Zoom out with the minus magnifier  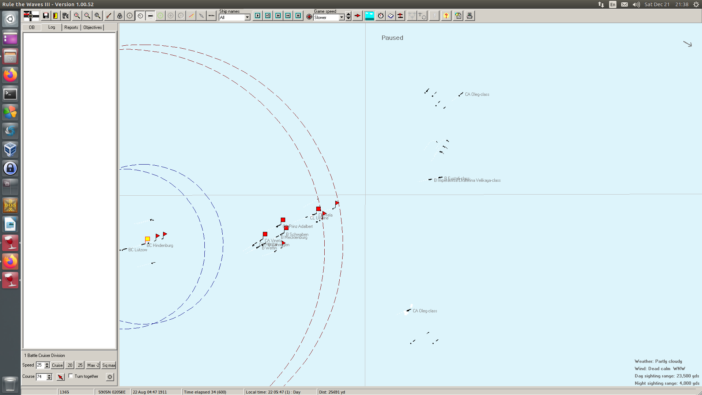(x=87, y=16)
